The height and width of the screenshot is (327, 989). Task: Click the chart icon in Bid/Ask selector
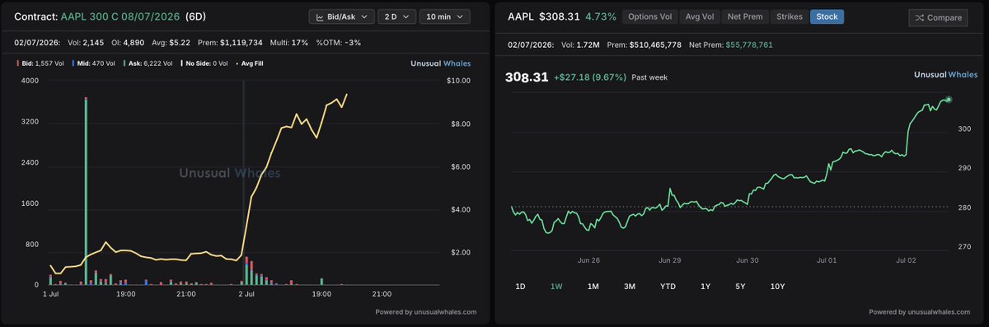tap(320, 16)
